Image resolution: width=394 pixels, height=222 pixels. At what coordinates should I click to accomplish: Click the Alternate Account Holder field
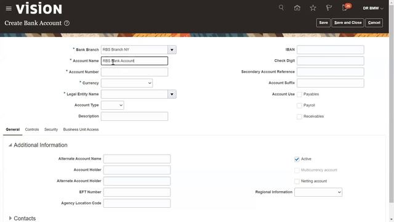pyautogui.click(x=137, y=181)
